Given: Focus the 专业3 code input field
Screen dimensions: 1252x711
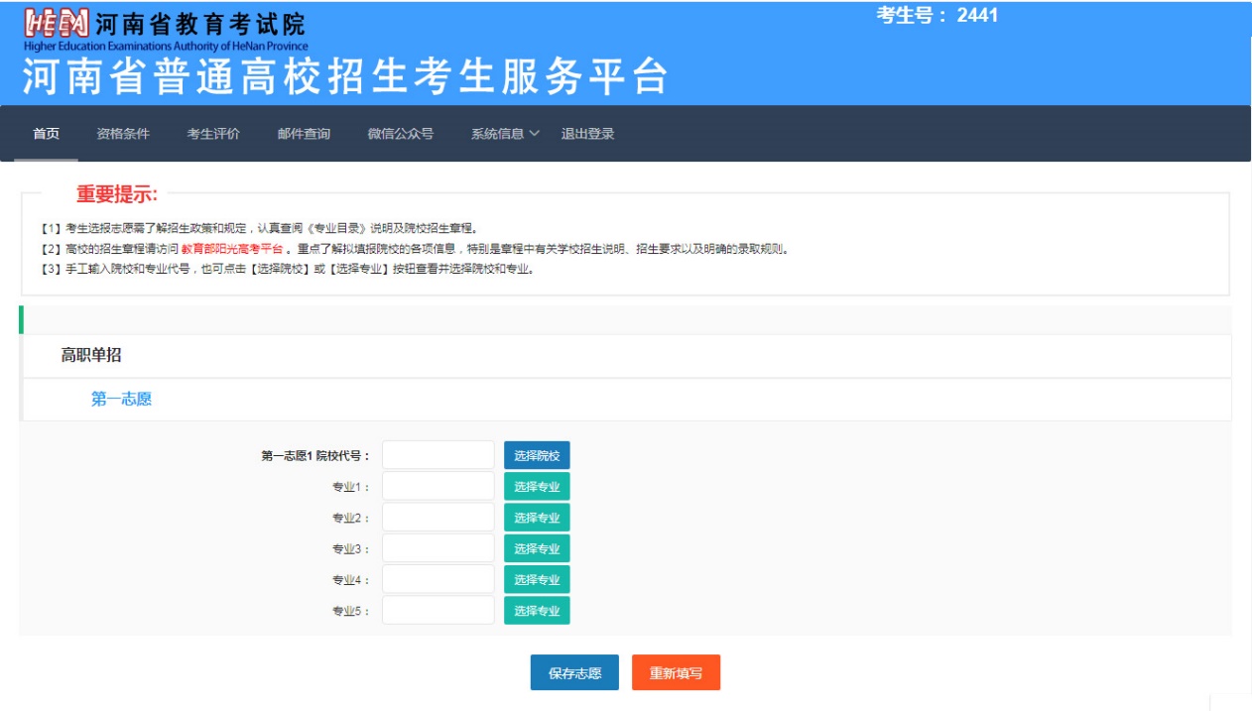Looking at the screenshot, I should [x=438, y=548].
